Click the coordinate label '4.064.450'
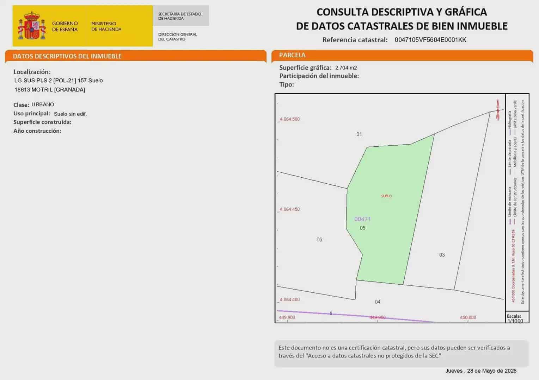 [290, 209]
